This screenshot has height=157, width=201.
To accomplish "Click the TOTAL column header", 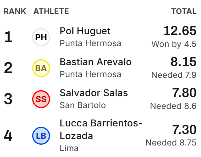I will (184, 11).
